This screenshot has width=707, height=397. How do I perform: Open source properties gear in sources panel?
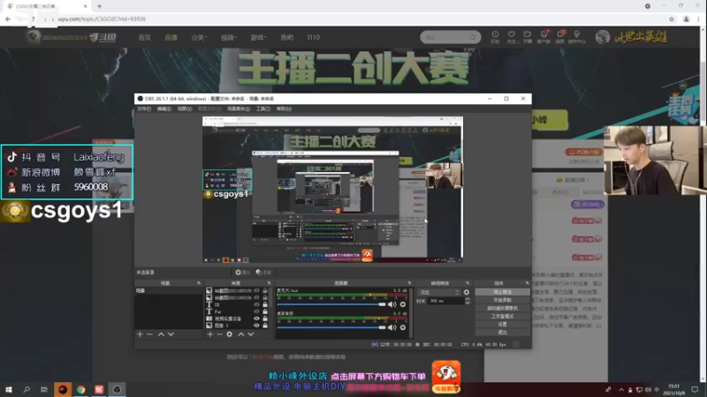coord(230,334)
